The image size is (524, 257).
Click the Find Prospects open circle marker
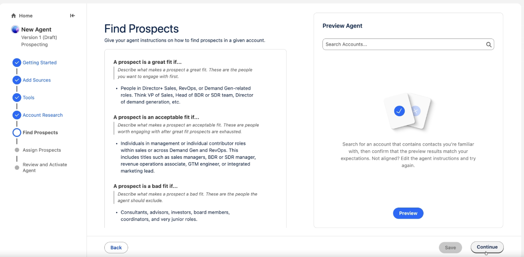tap(17, 133)
